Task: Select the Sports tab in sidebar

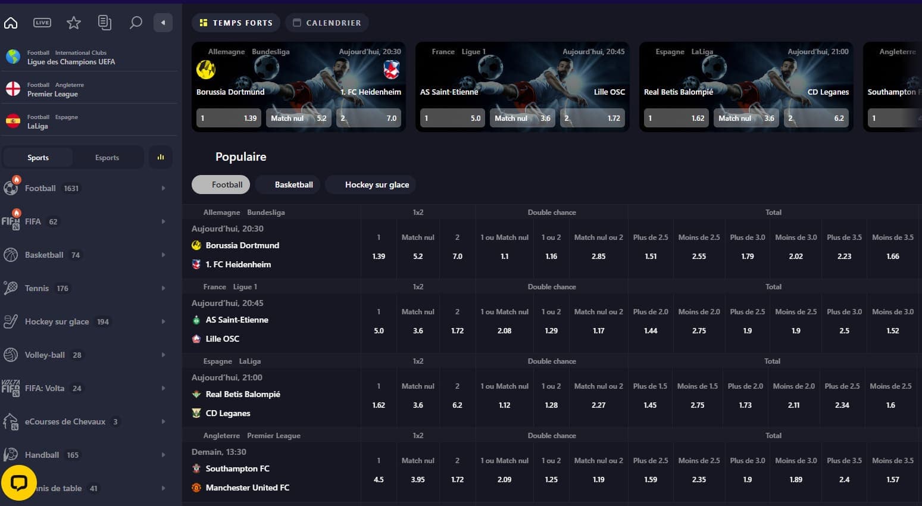Action: [38, 158]
